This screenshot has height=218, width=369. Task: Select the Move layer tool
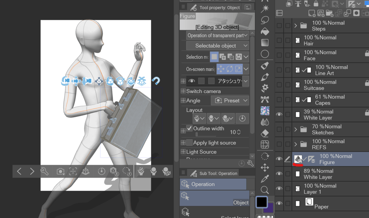(x=265, y=168)
